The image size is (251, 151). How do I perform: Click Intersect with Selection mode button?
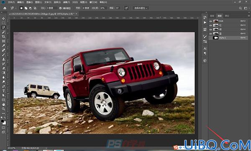[35, 8]
